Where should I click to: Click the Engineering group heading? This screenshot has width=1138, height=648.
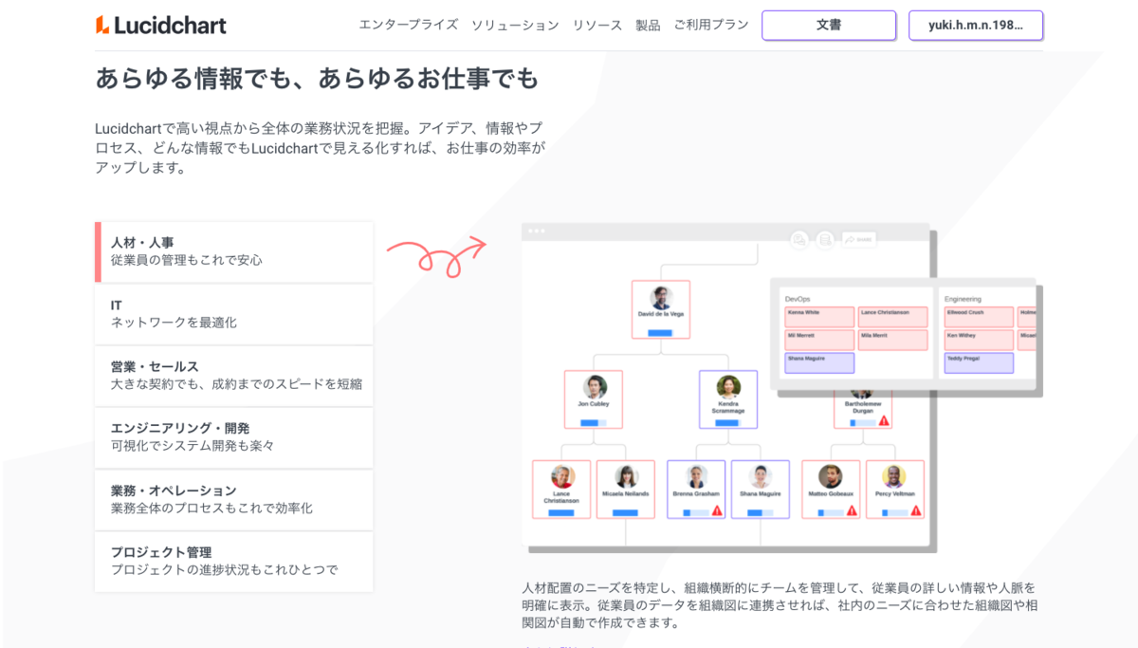pyautogui.click(x=963, y=299)
